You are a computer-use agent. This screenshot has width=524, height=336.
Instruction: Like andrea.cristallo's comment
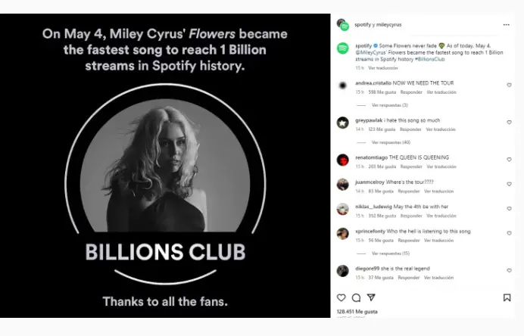click(x=509, y=85)
